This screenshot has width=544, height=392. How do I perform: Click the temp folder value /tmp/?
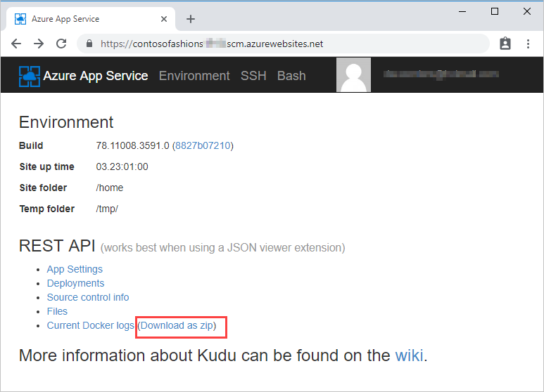[x=107, y=209]
